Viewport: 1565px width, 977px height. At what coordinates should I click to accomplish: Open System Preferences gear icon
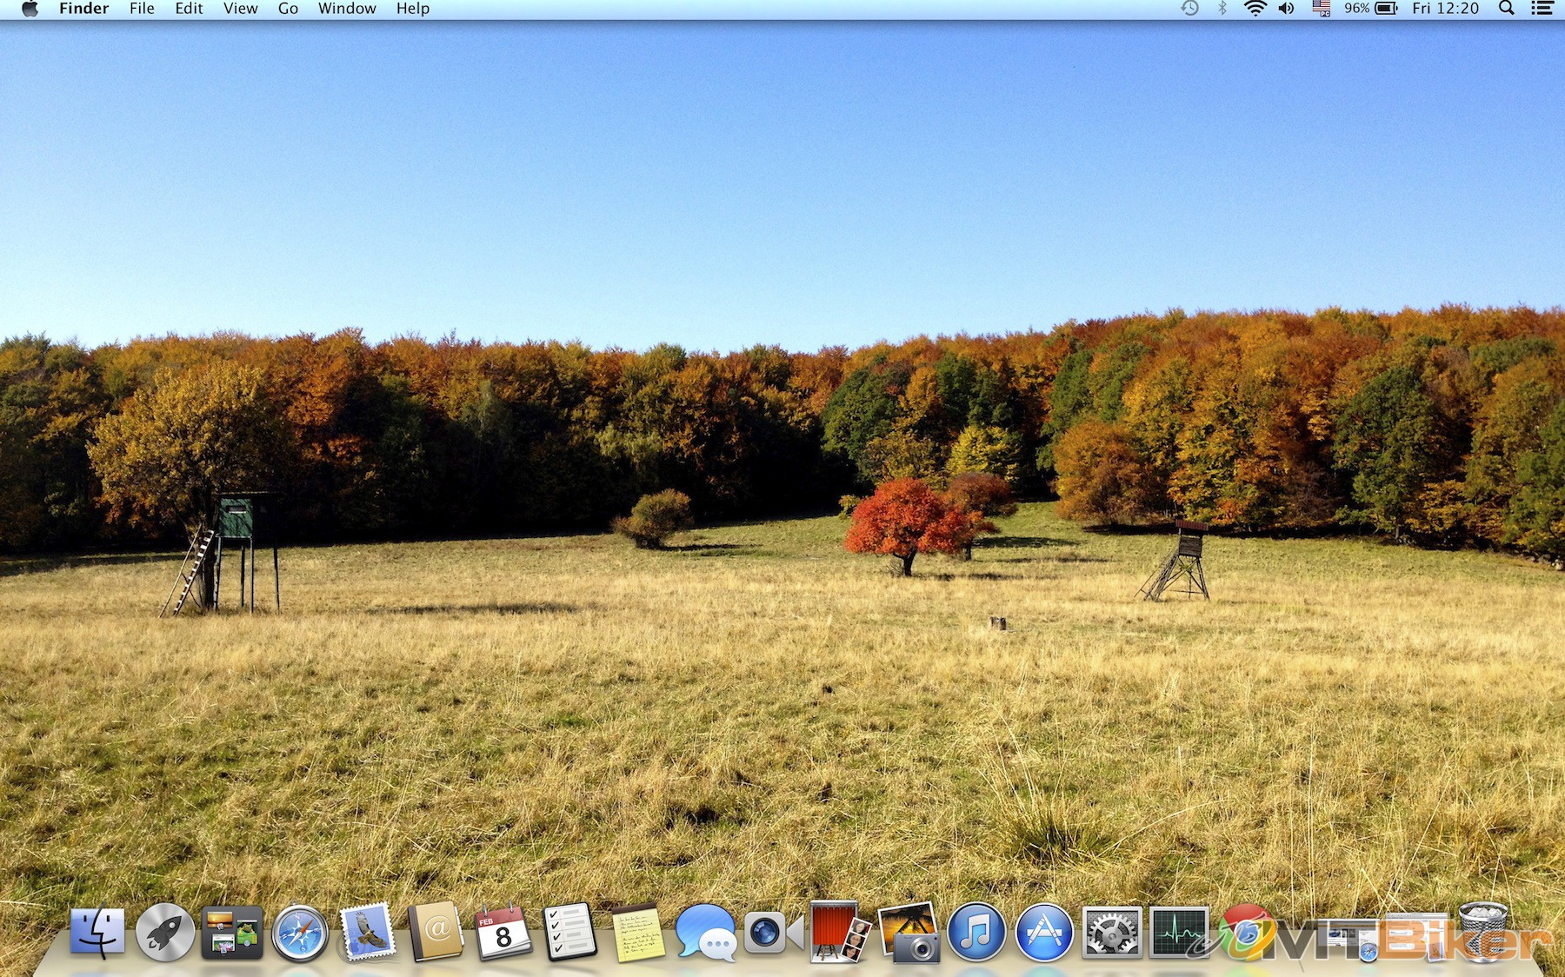tap(1110, 934)
